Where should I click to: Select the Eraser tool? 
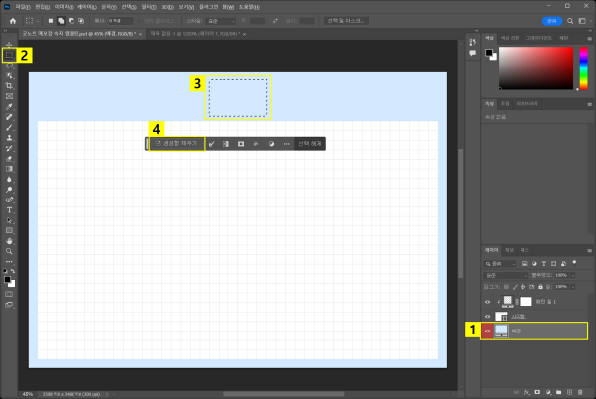9,158
